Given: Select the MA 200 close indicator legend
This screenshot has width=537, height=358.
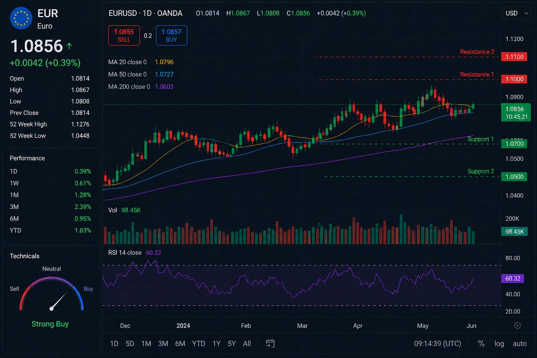Looking at the screenshot, I should (x=141, y=86).
